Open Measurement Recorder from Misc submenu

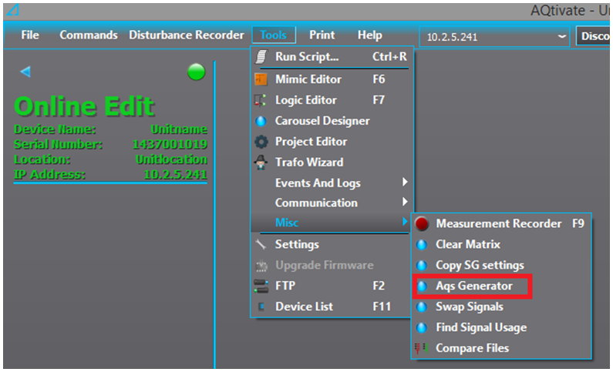[x=501, y=223]
